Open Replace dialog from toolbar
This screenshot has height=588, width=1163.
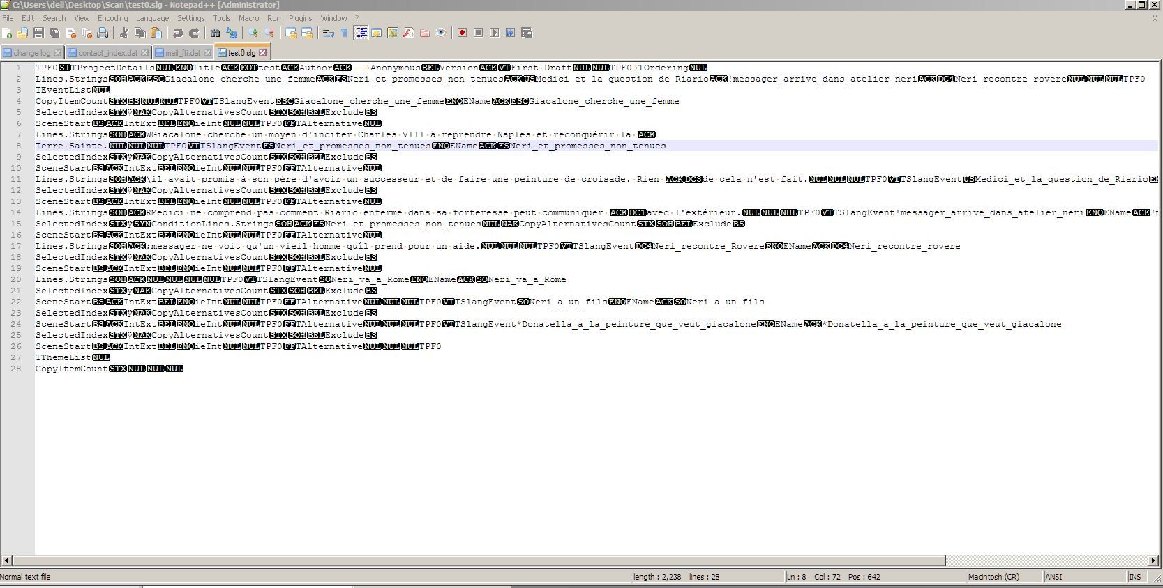[x=232, y=33]
